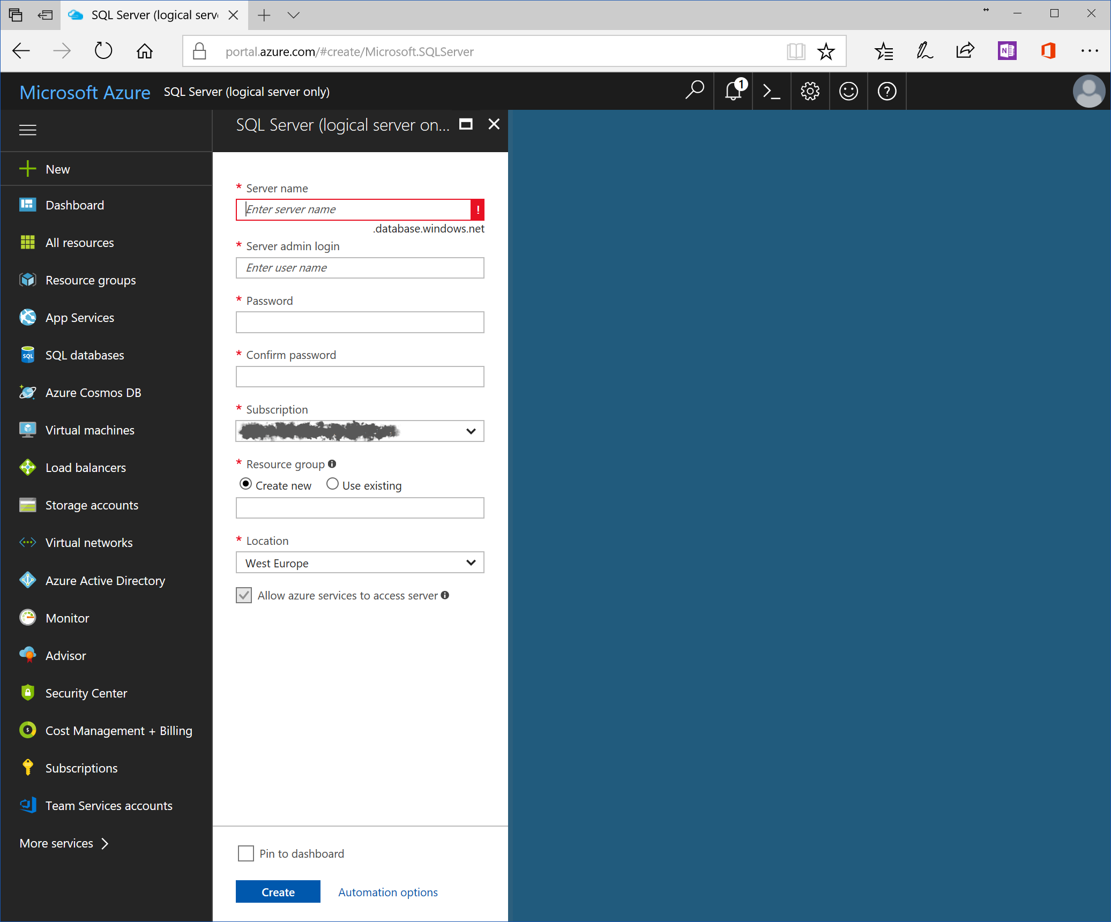Select Use existing resource group
The height and width of the screenshot is (922, 1111).
tap(333, 484)
